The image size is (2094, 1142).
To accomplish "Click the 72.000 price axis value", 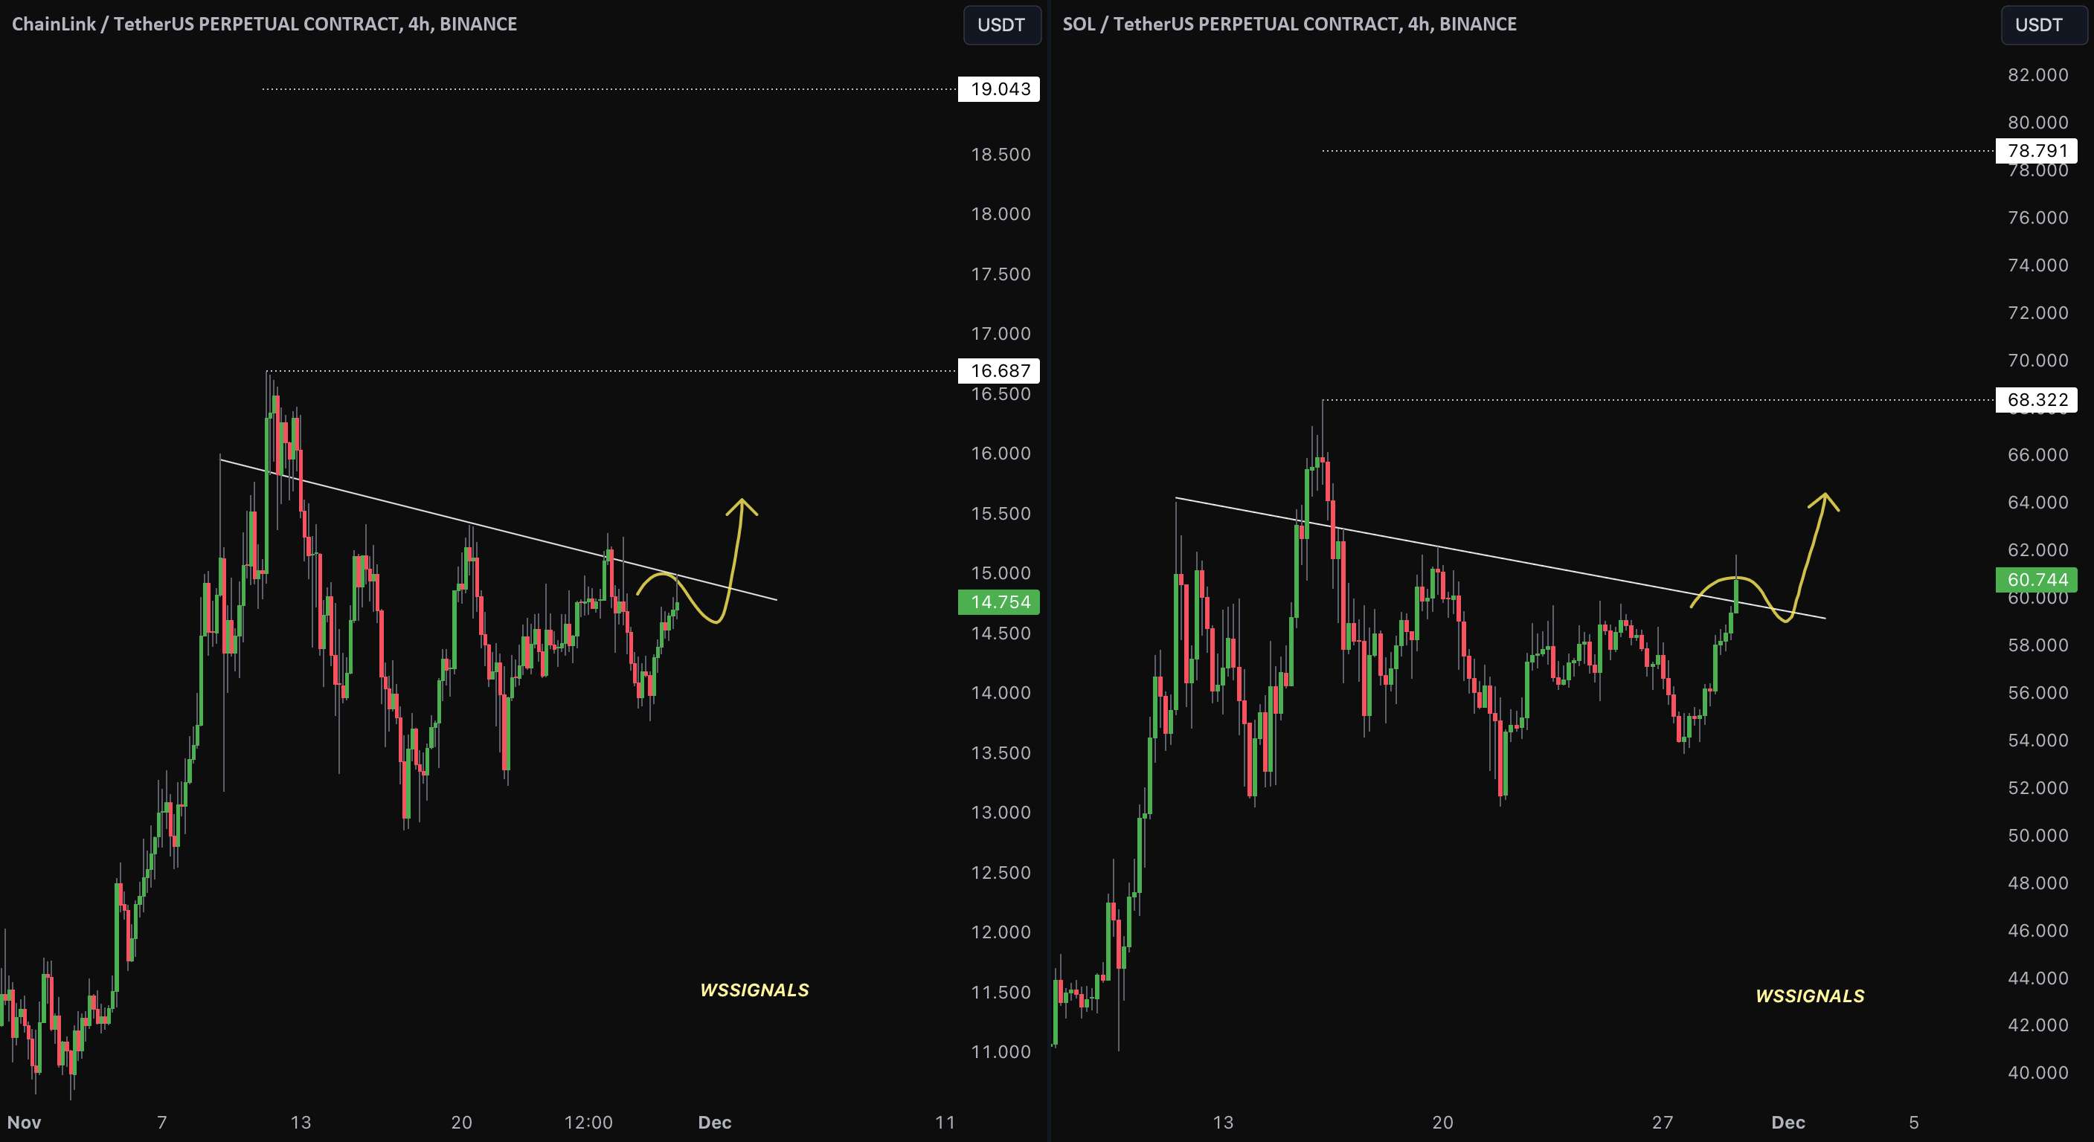I will coord(2038,313).
